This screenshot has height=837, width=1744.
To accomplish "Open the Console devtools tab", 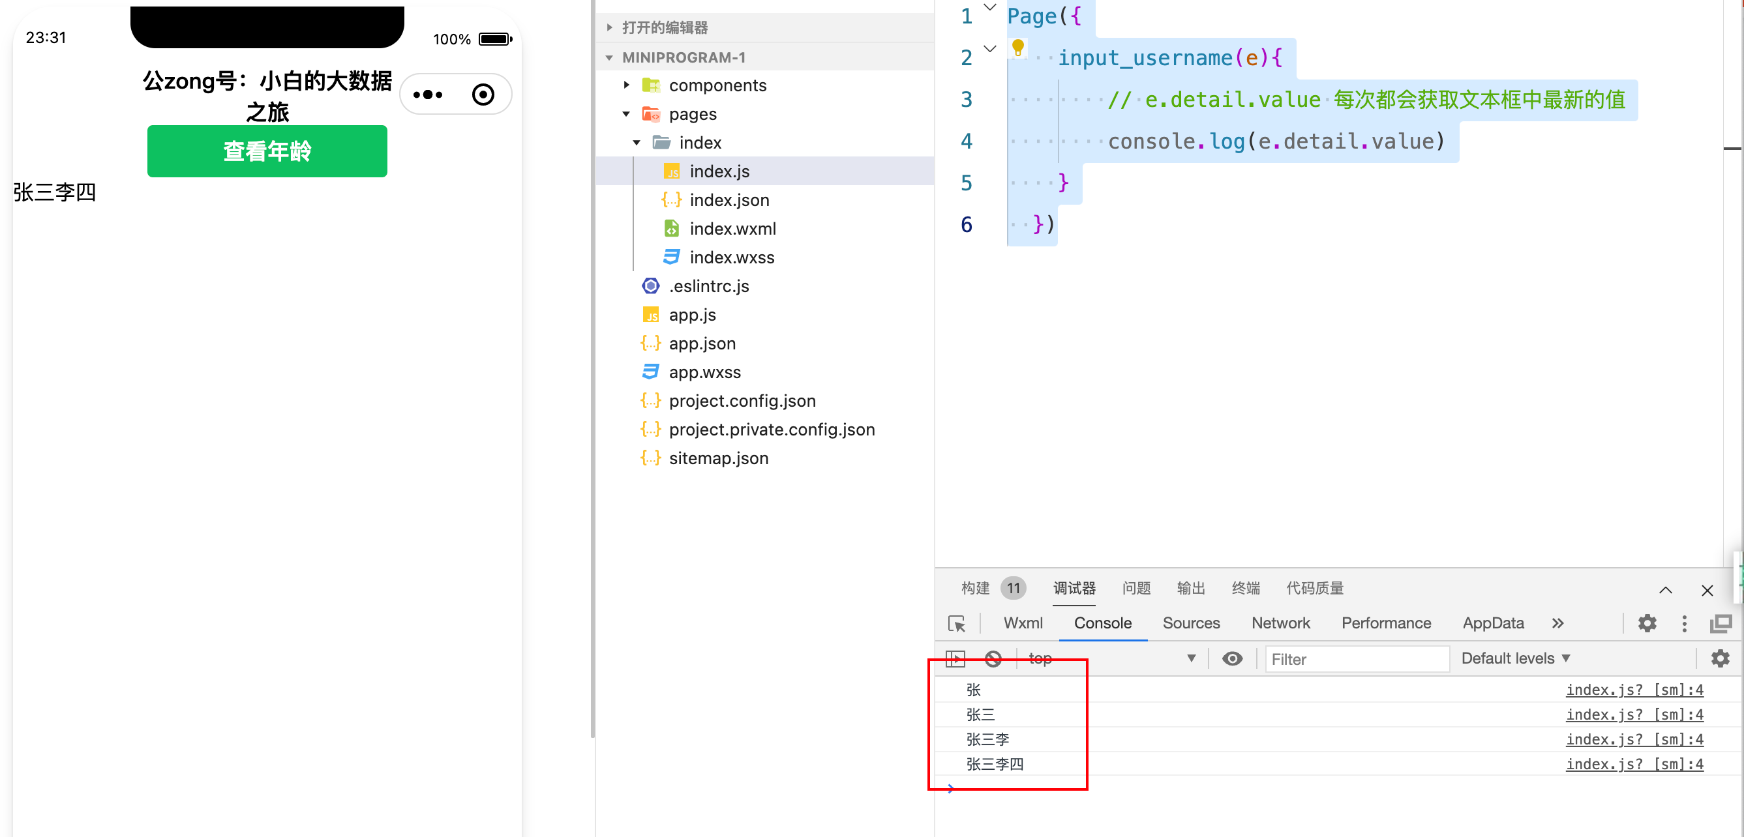I will pos(1103,623).
